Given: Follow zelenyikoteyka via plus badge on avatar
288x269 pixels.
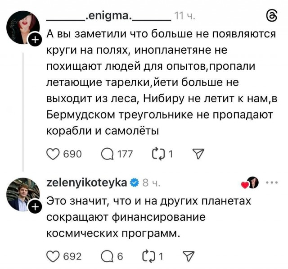Looking at the screenshot, I should [x=35, y=207].
